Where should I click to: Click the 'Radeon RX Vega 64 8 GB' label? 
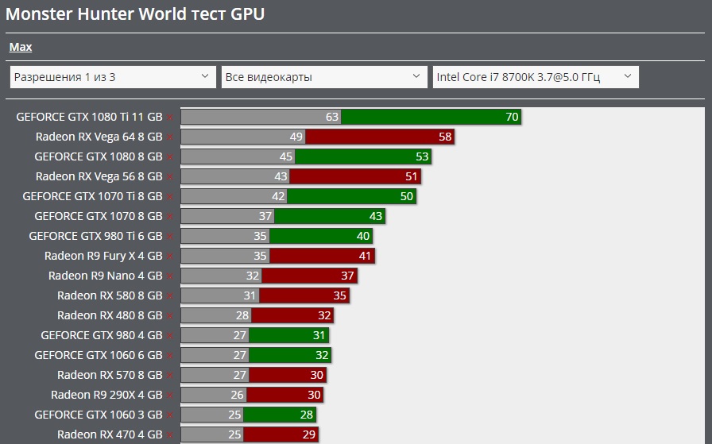click(x=99, y=137)
